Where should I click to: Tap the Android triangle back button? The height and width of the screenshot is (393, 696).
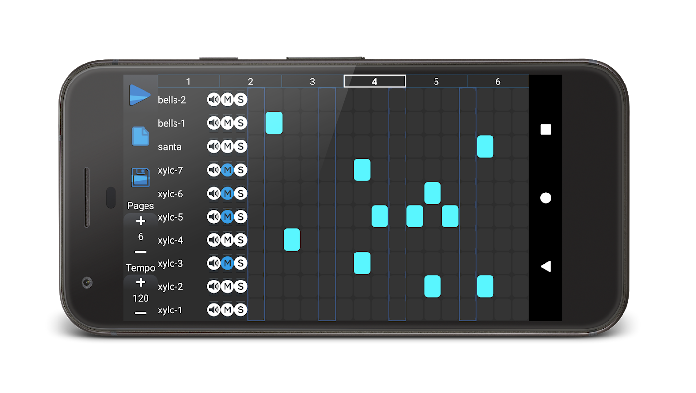(x=546, y=266)
